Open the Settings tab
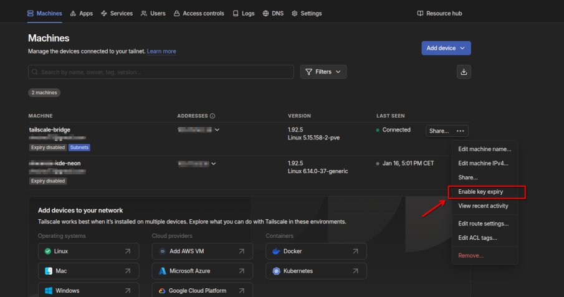The height and width of the screenshot is (297, 564). [307, 13]
